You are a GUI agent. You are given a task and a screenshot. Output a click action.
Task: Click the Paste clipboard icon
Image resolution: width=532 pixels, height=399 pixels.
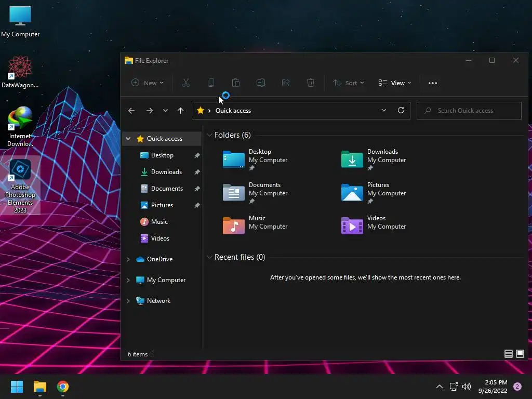click(235, 83)
